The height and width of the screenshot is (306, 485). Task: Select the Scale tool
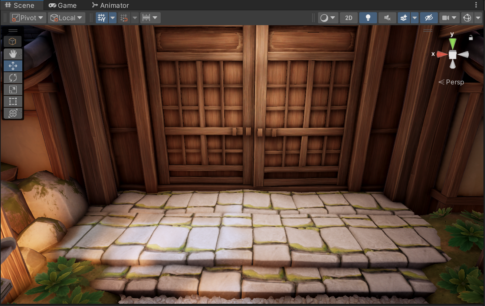pyautogui.click(x=13, y=90)
